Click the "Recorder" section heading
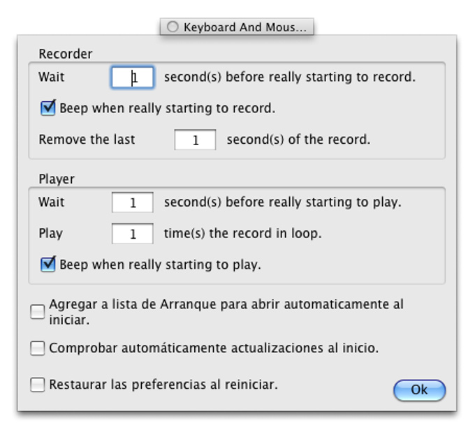Viewport: 475px width, 439px height. point(65,54)
